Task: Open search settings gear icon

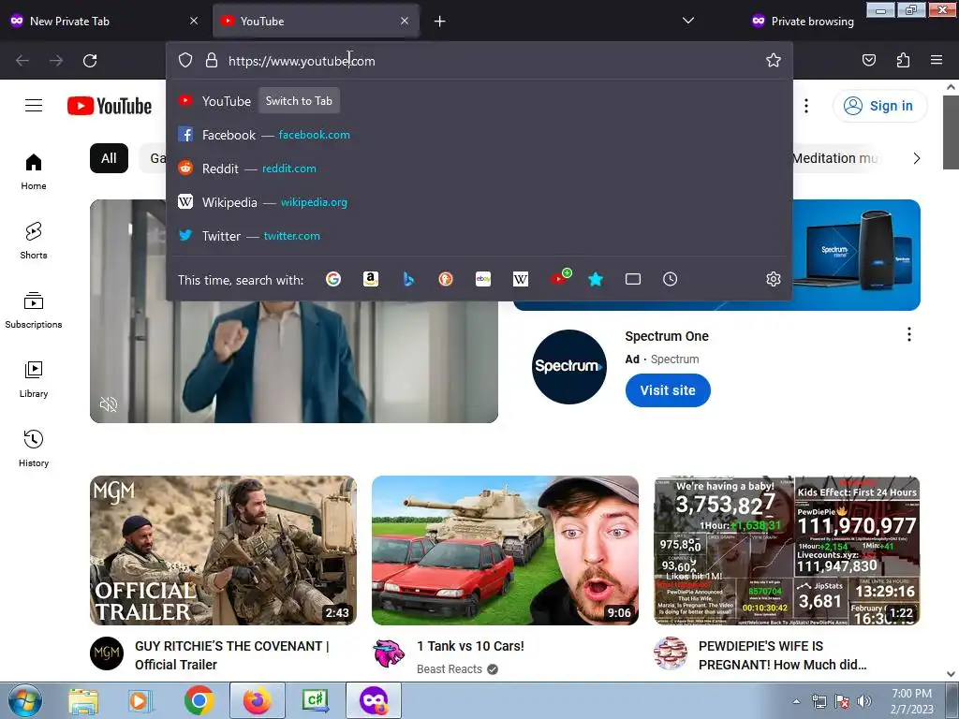Action: coord(773,279)
